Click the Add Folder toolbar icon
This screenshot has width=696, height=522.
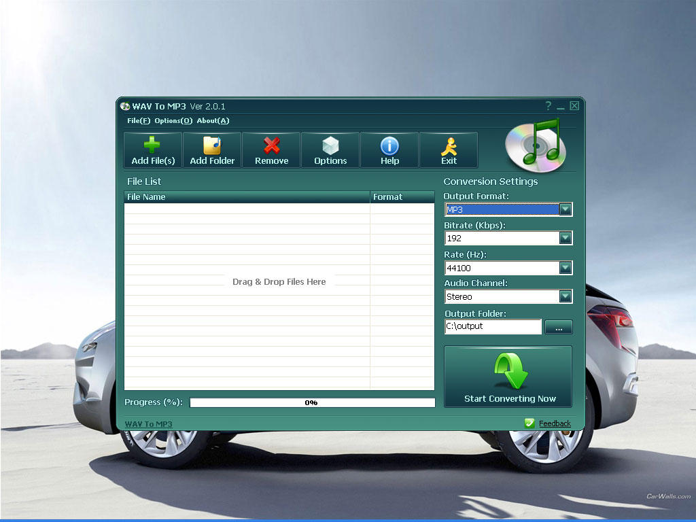tap(212, 145)
